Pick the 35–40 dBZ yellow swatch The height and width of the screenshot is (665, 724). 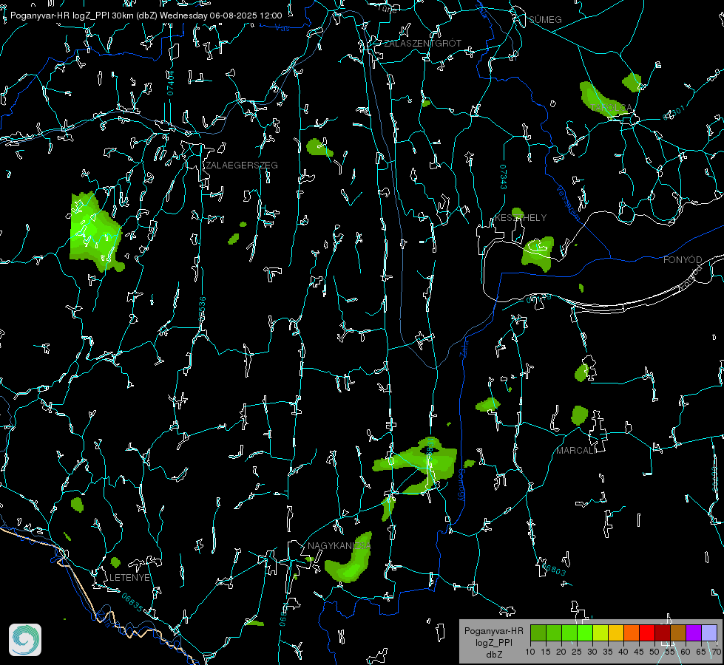(616, 632)
